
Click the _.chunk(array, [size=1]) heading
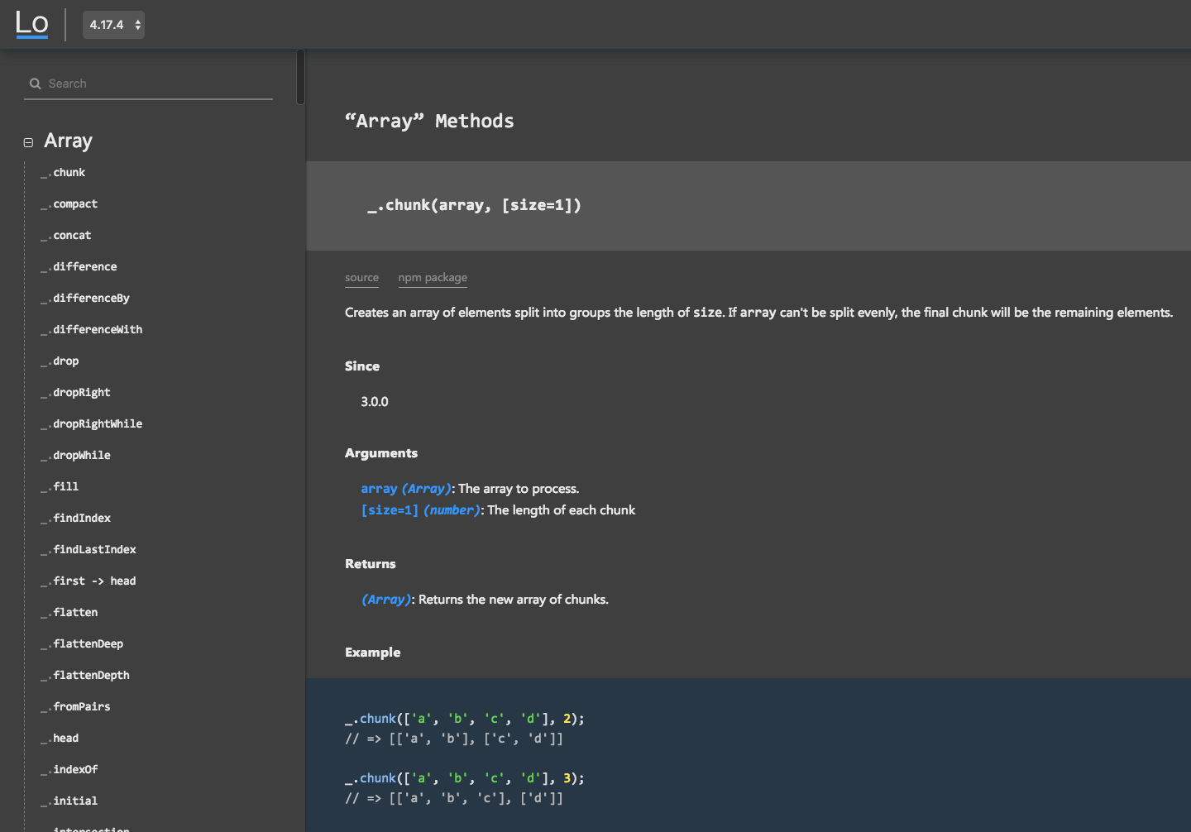point(476,205)
